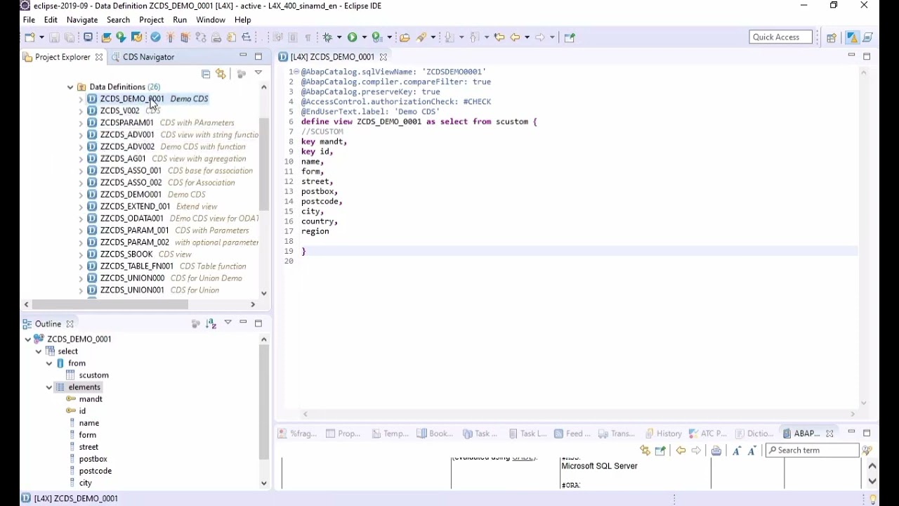This screenshot has height=506, width=899.
Task: Click the Back navigation arrow icon
Action: (515, 37)
